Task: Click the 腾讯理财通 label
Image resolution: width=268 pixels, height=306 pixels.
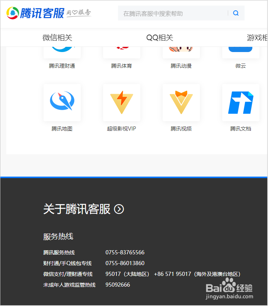Action: [62, 66]
